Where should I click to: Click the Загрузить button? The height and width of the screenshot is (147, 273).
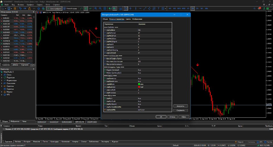pyautogui.click(x=181, y=106)
